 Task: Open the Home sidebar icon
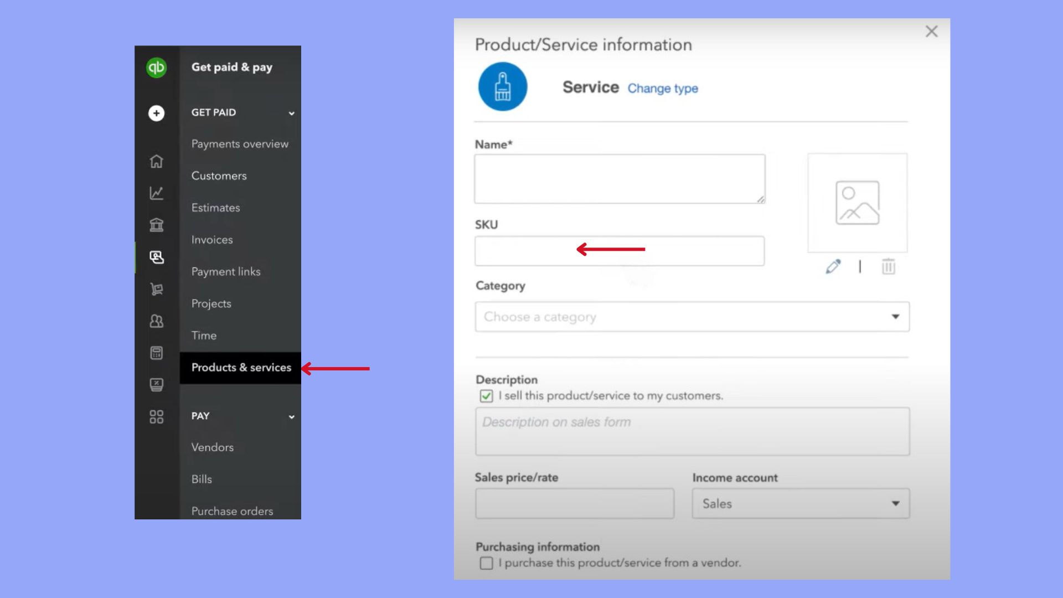point(156,161)
